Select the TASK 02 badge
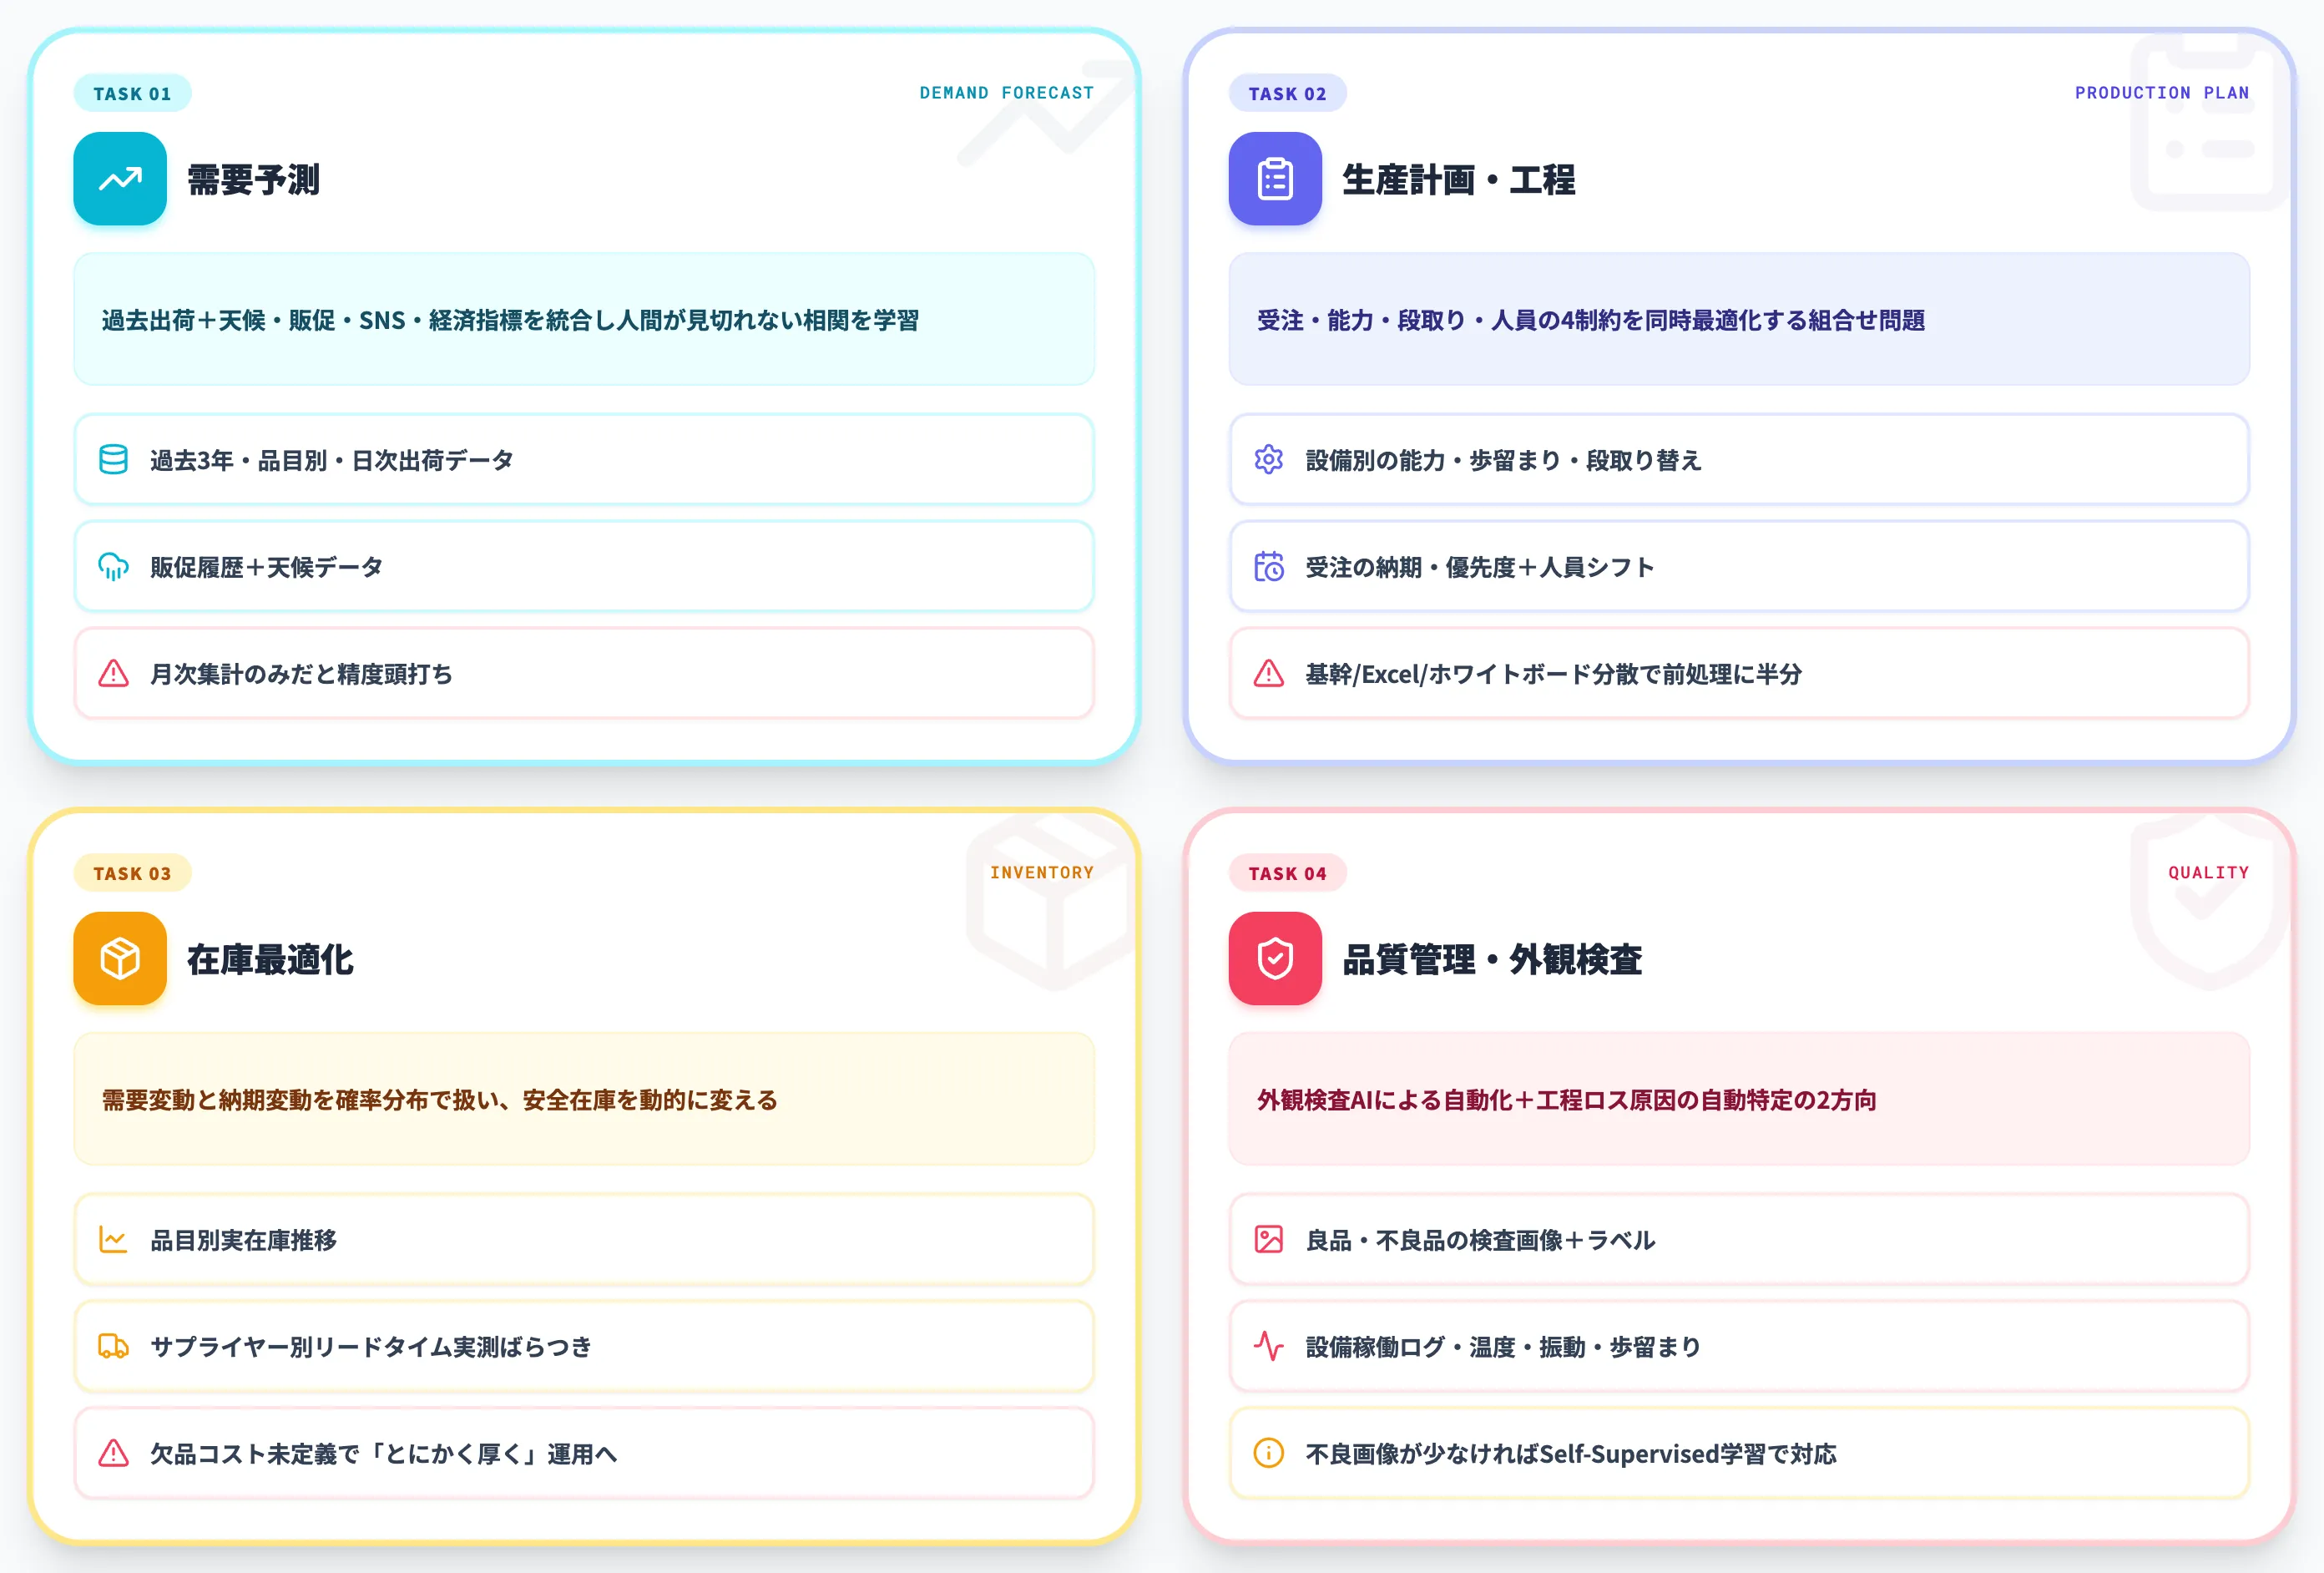Viewport: 2324px width, 1573px height. point(1287,93)
